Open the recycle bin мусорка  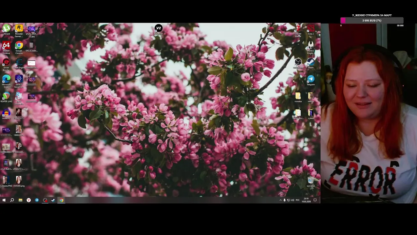click(311, 182)
